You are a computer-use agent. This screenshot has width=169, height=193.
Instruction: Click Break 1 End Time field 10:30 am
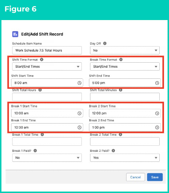click(47, 127)
